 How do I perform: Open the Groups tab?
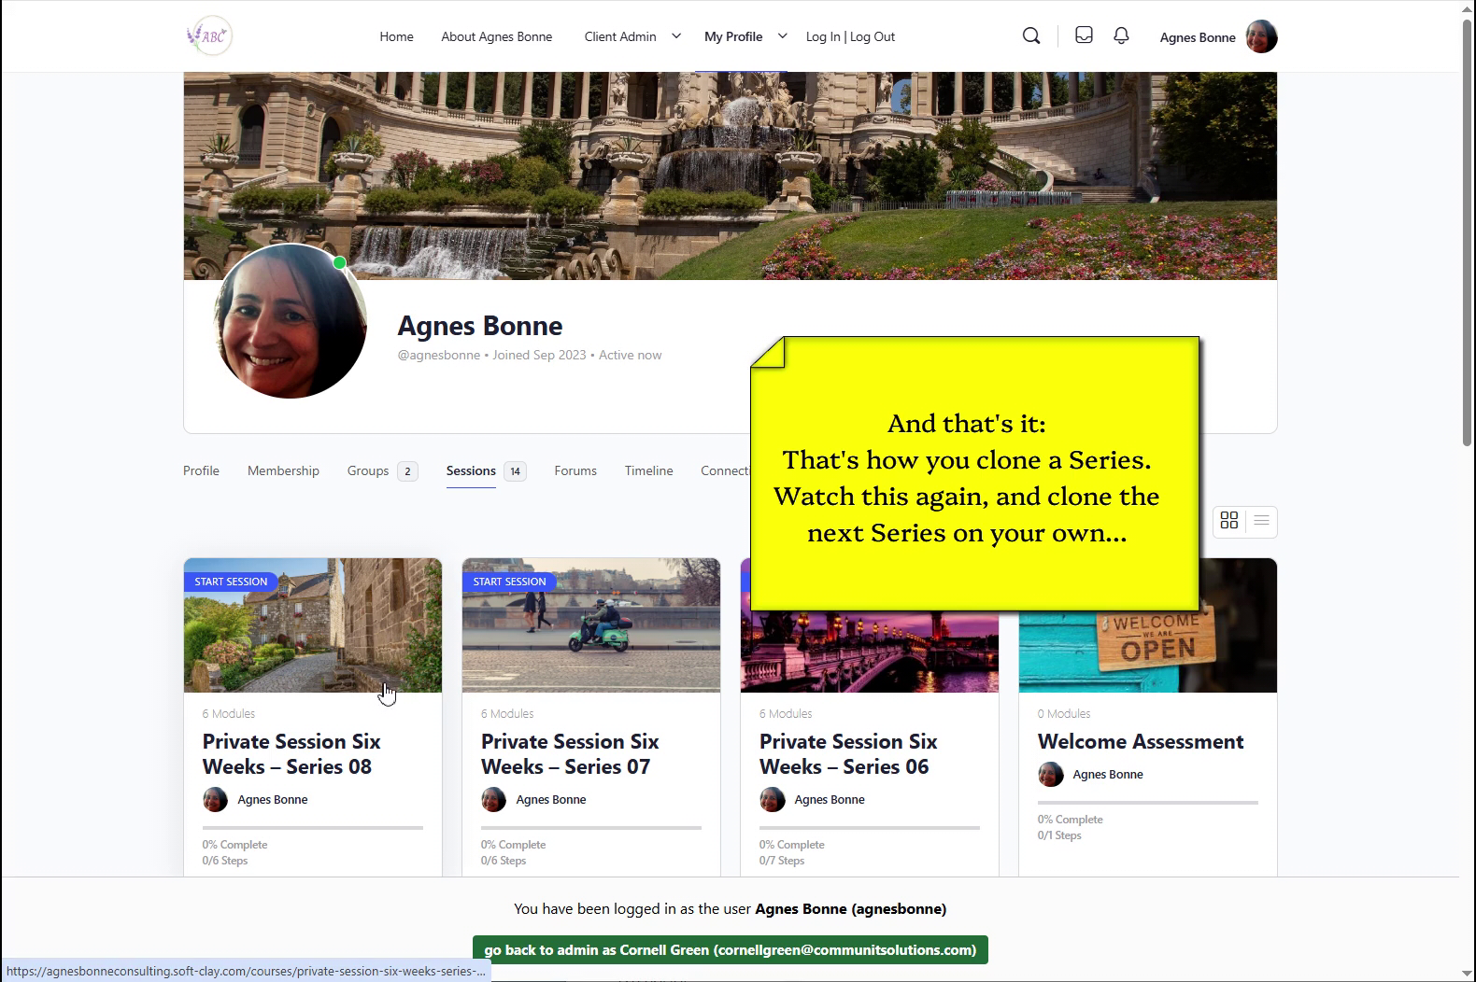coord(368,470)
